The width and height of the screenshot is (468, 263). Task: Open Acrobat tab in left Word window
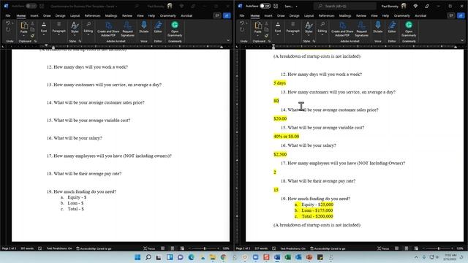coord(187,15)
